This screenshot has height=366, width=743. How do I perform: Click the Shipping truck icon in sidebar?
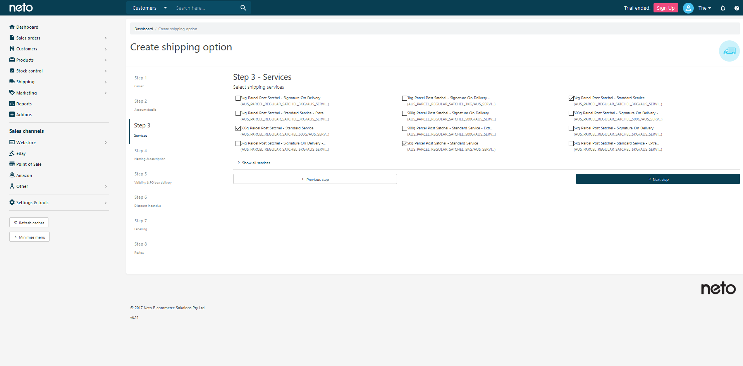click(12, 81)
